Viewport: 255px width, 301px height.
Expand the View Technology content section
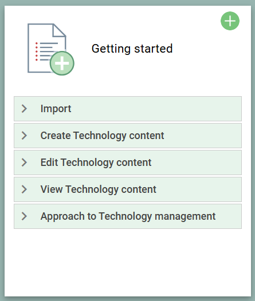click(128, 189)
